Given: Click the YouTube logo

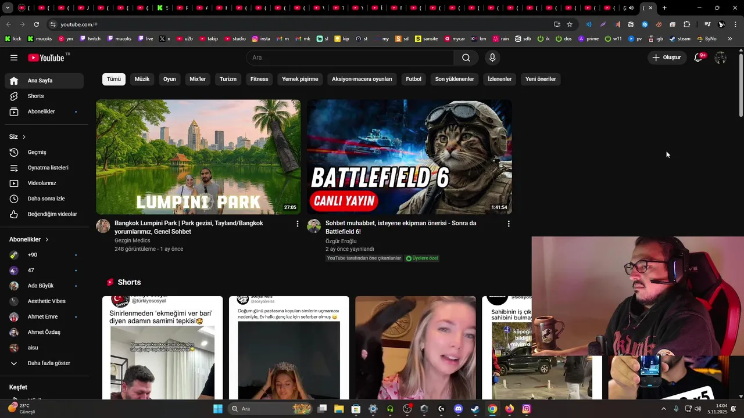Looking at the screenshot, I should 46,57.
